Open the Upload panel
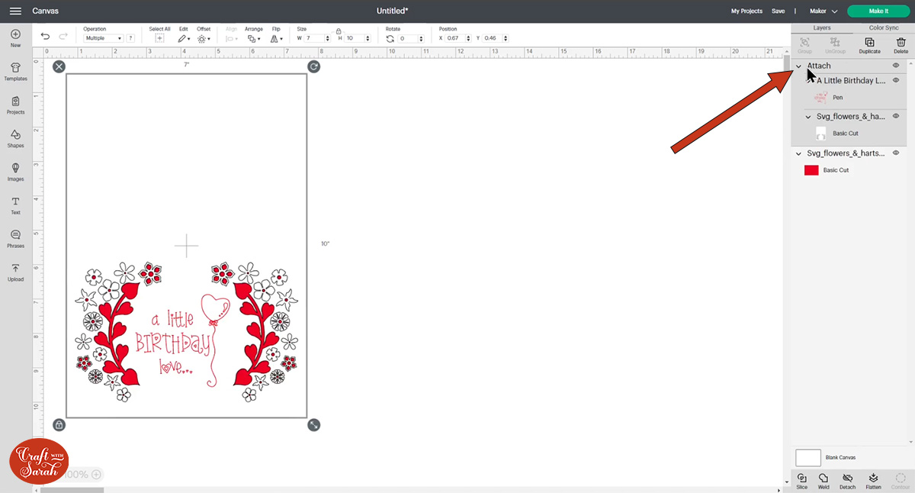This screenshot has width=915, height=493. pos(15,271)
